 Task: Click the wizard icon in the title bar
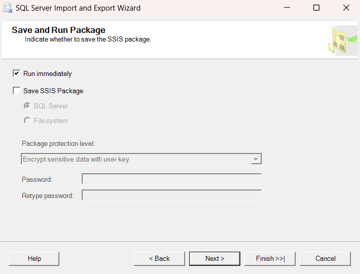(8, 8)
